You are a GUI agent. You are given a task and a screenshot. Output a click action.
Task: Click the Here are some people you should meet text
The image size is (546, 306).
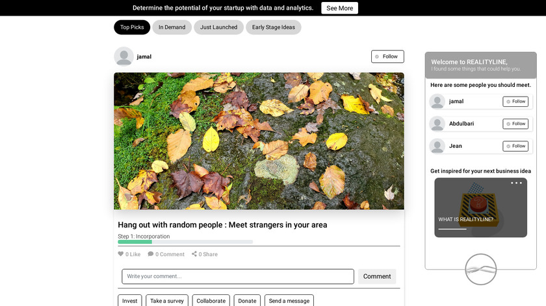click(x=480, y=85)
